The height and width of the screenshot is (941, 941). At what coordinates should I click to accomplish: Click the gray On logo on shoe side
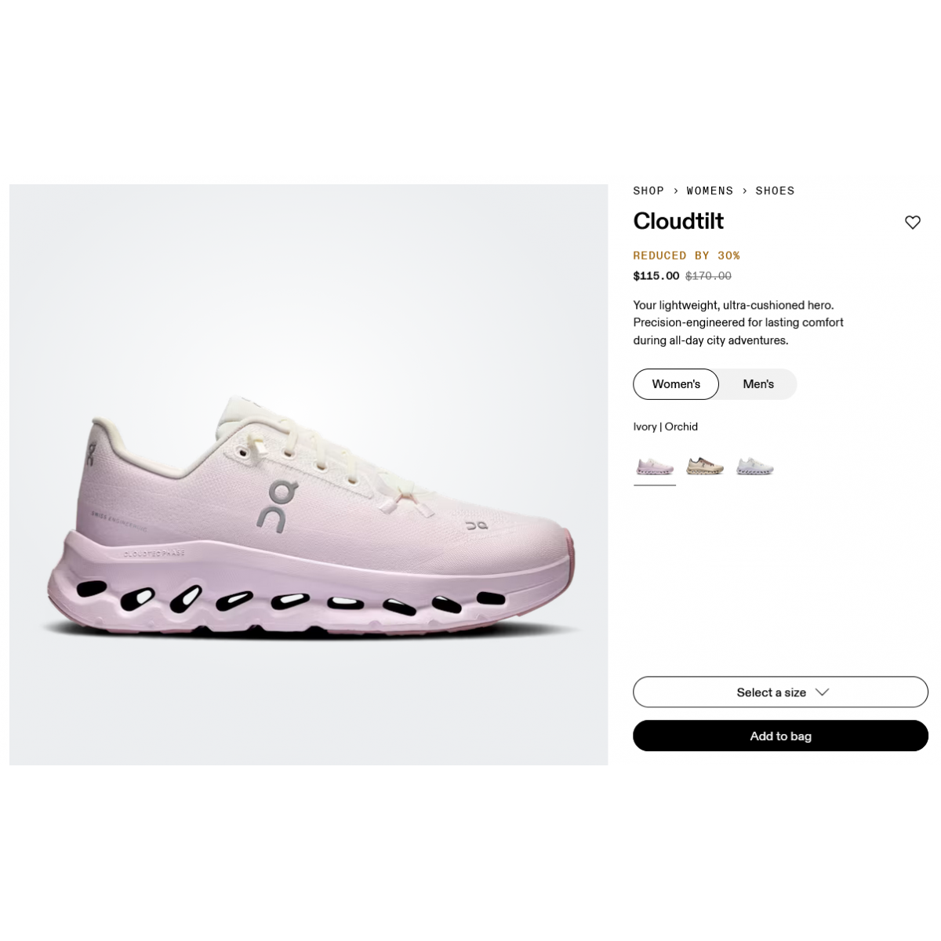pos(278,507)
